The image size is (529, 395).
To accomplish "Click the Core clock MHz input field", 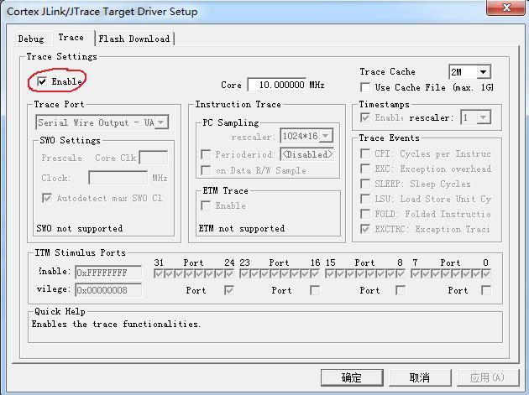I will [277, 85].
